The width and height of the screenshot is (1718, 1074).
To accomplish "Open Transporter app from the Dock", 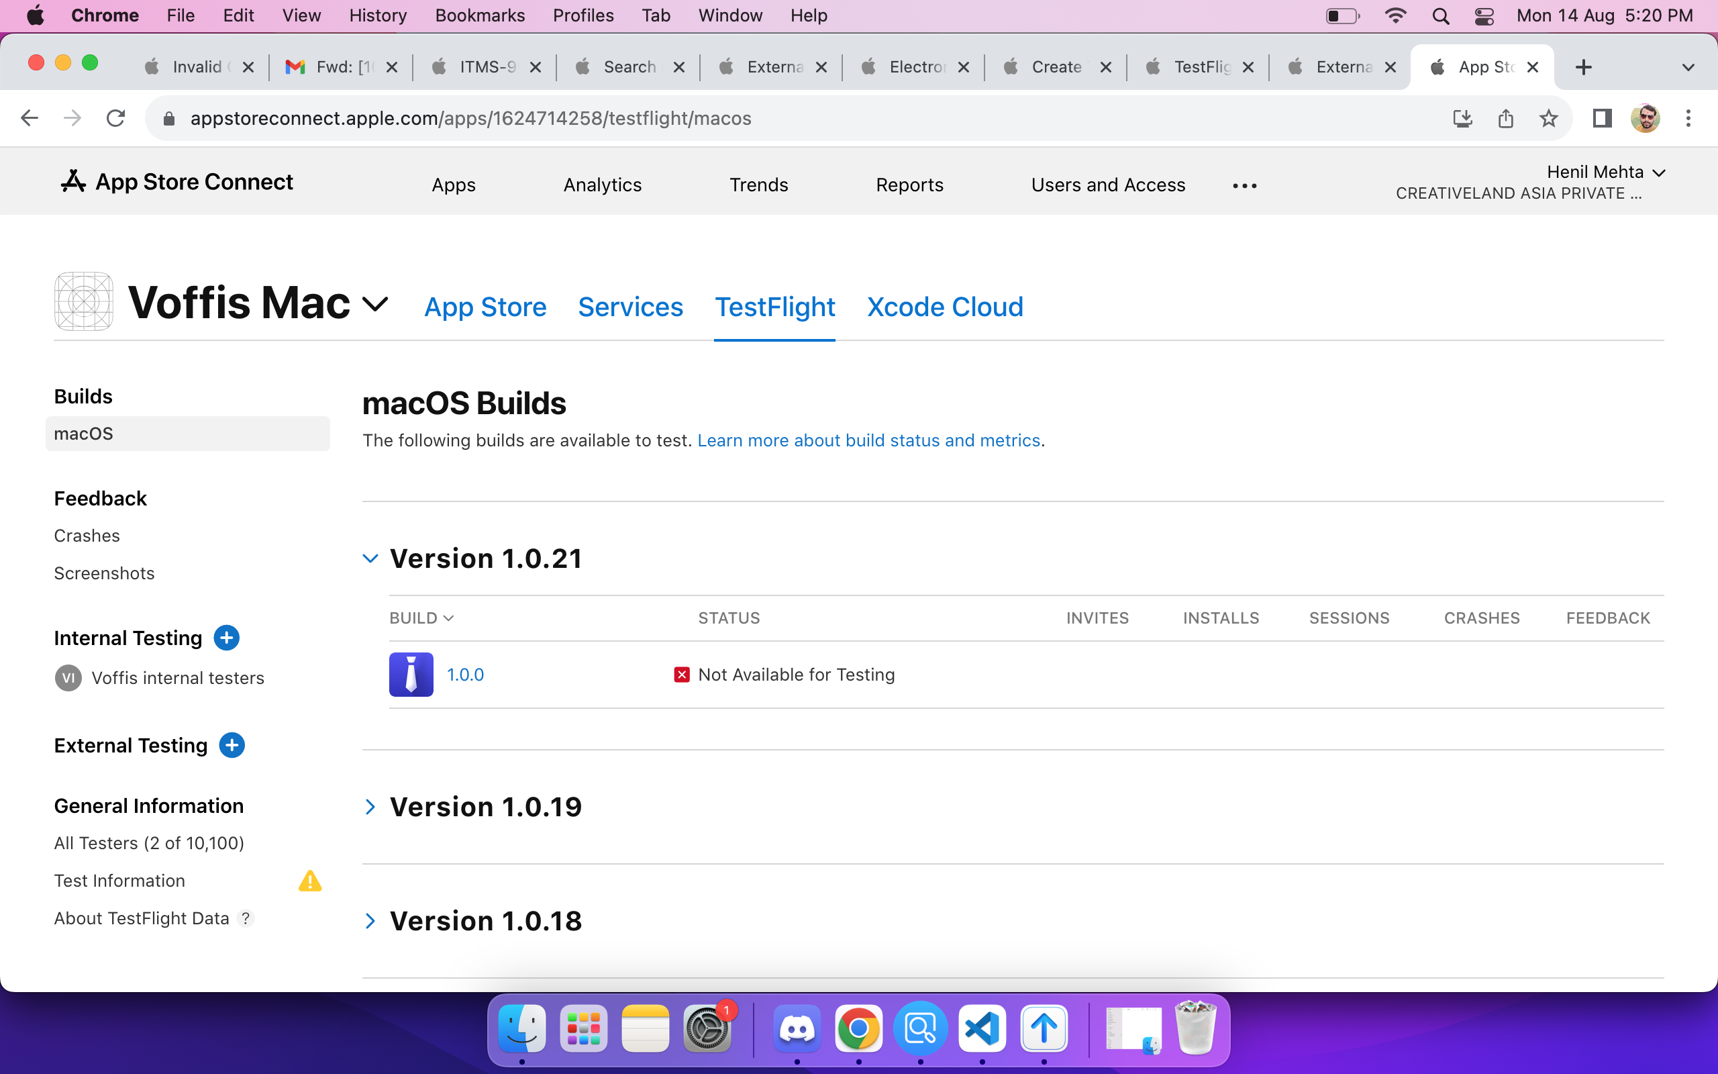I will (x=1044, y=1028).
